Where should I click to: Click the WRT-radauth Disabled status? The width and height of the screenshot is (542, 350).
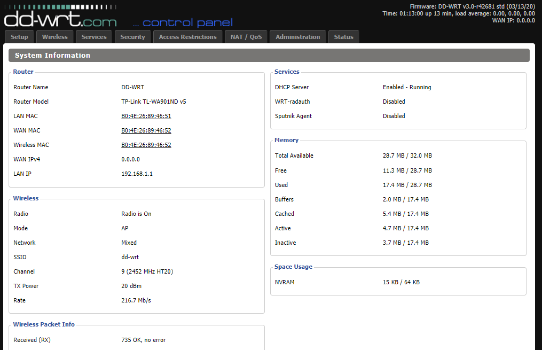(394, 102)
